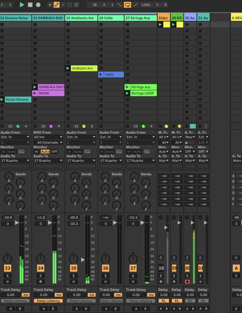Click the track 23 volume fader handle
242x313 pixels.
[x=17, y=222]
